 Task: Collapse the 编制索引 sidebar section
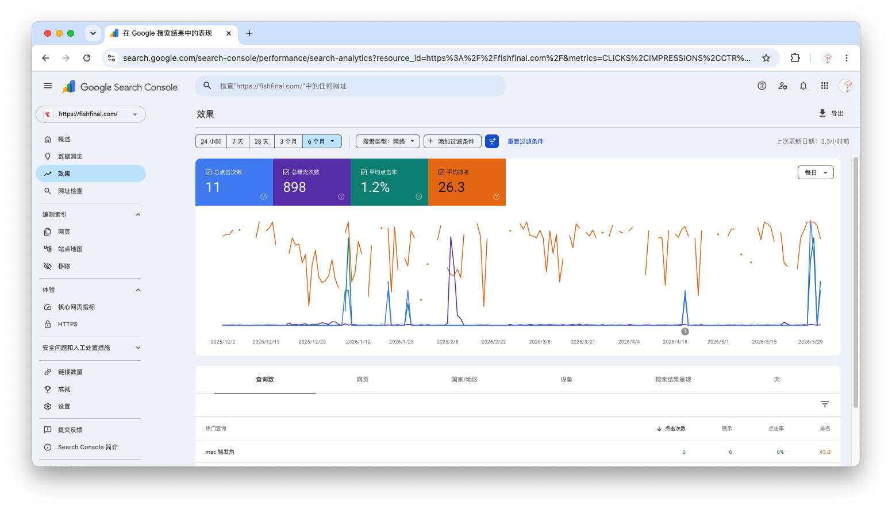pyautogui.click(x=138, y=215)
